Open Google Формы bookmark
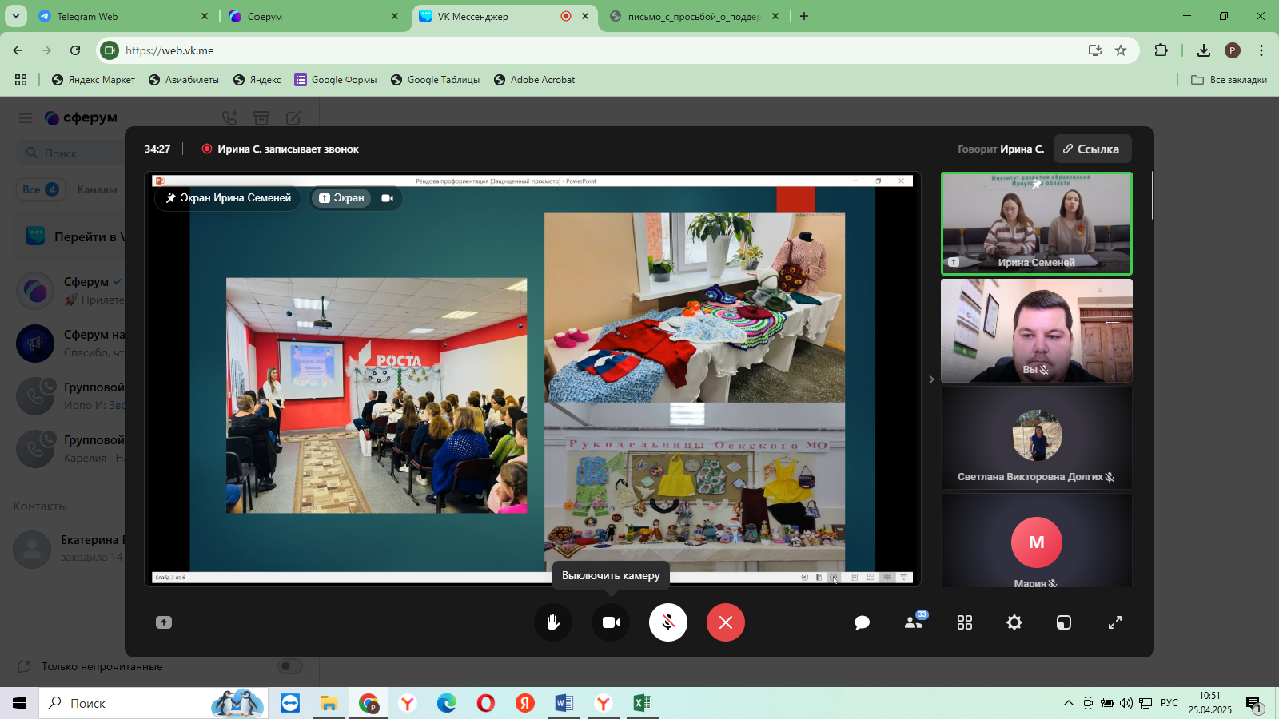1279x719 pixels. [x=336, y=80]
